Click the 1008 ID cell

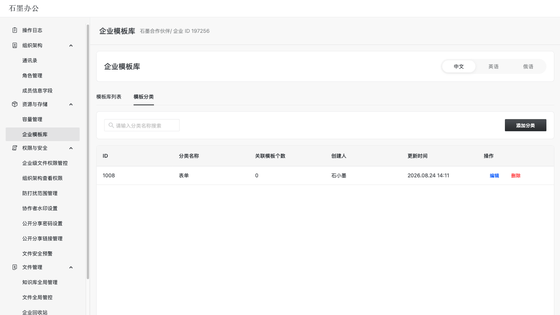click(x=109, y=175)
